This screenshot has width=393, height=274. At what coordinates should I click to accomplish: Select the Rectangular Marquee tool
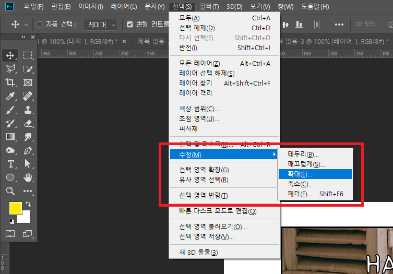coord(28,55)
